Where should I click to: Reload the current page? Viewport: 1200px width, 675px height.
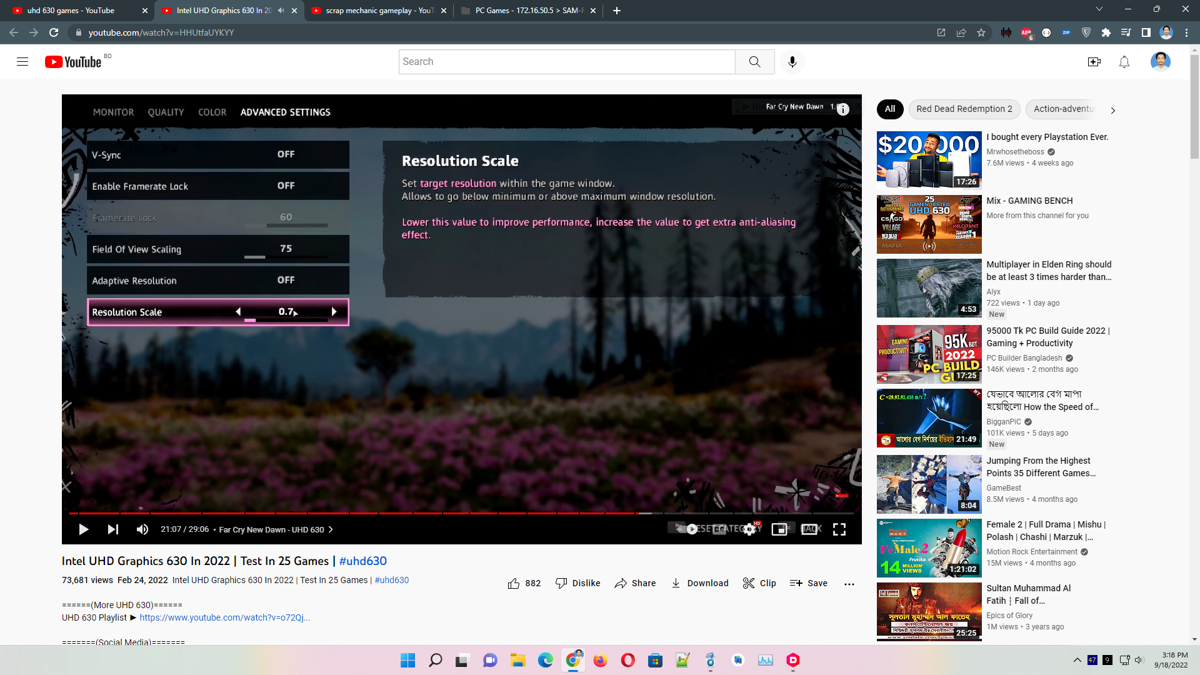(54, 32)
